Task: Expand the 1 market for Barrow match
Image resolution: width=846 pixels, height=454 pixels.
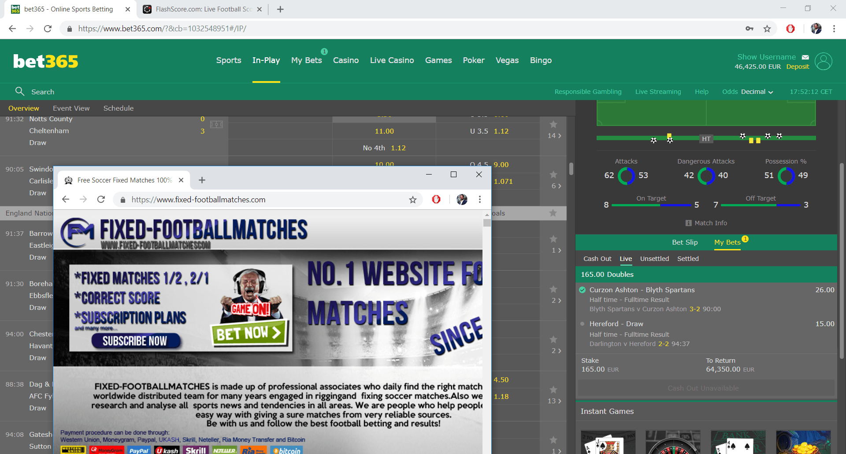Action: 556,250
